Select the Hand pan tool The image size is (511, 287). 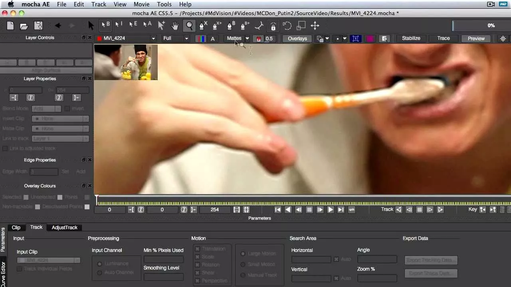175,26
